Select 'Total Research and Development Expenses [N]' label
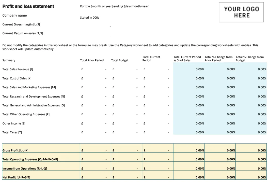269x182 pixels. click(34, 96)
